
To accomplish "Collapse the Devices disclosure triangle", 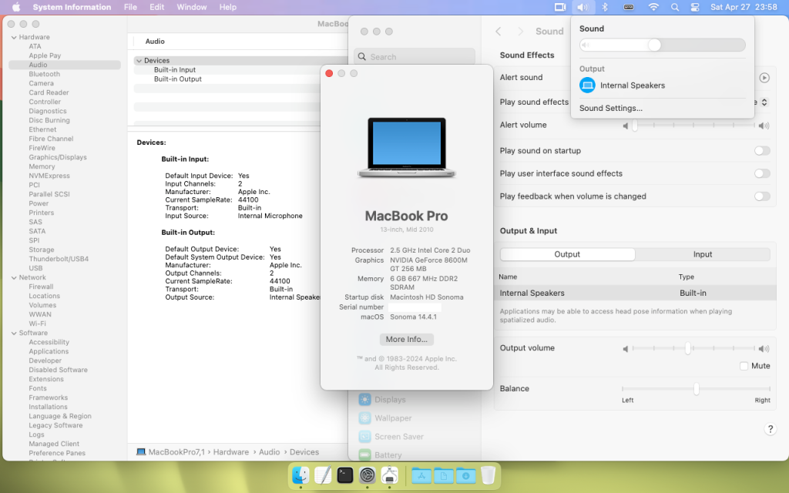I will coord(139,61).
